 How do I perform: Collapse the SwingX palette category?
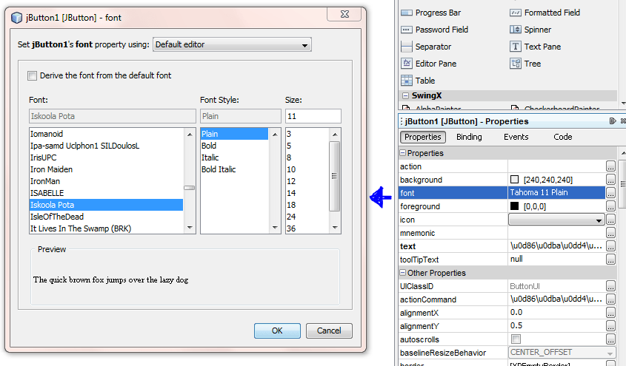pyautogui.click(x=406, y=95)
